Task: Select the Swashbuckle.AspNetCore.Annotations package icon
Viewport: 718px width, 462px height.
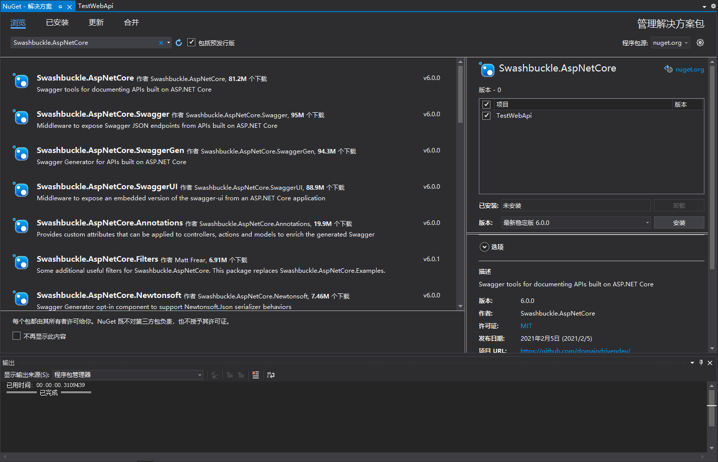Action: [21, 225]
